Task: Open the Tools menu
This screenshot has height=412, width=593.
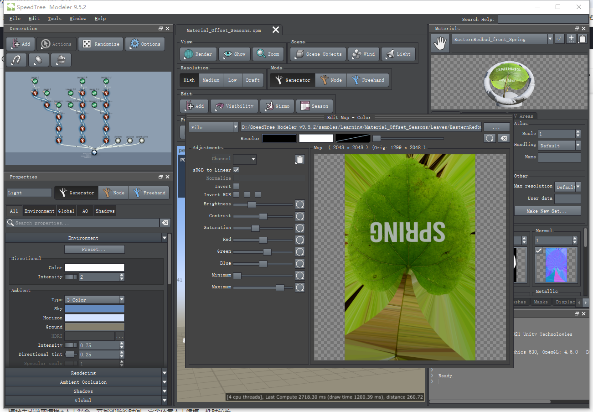Action: pos(54,19)
